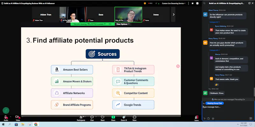Start camera with the Video button

click(x=18, y=118)
